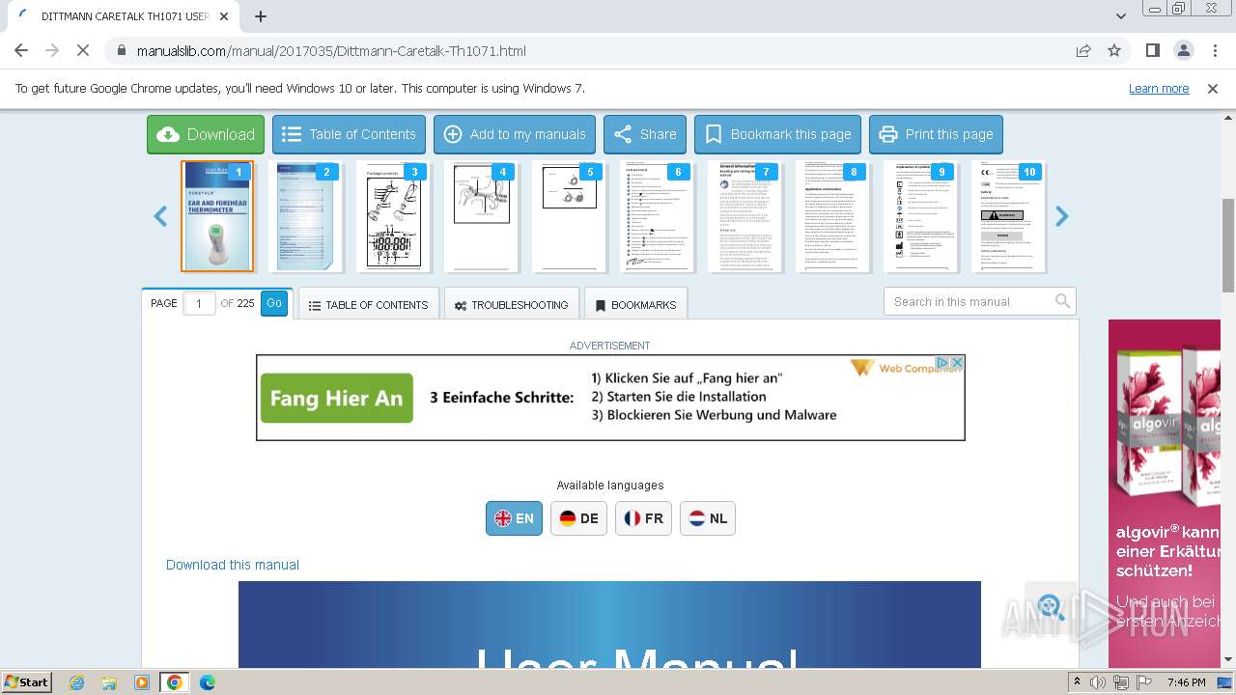
Task: Open the Windows Start menu
Action: tap(26, 681)
